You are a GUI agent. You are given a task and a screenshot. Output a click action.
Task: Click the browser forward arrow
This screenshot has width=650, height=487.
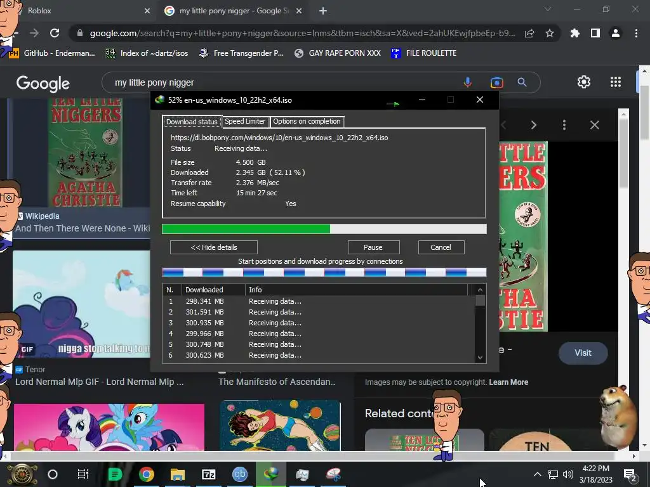34,33
